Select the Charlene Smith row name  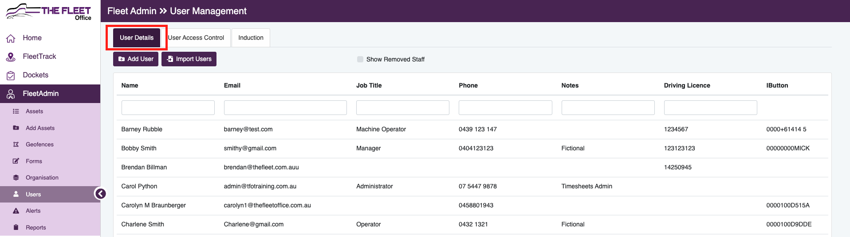click(x=142, y=224)
